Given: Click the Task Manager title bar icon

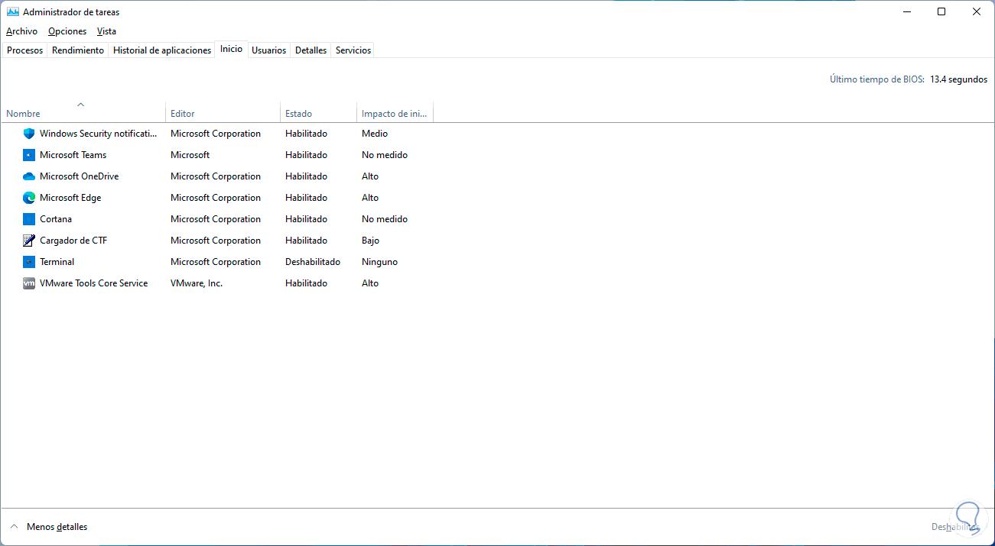Looking at the screenshot, I should 12,12.
